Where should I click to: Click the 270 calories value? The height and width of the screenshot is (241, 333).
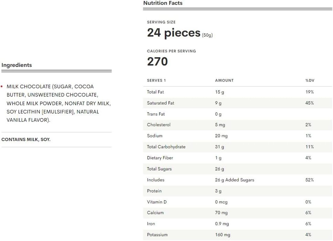[x=157, y=62]
